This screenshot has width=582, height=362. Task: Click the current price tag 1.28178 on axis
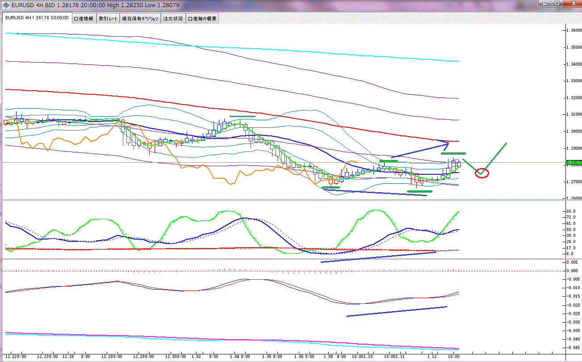[573, 162]
